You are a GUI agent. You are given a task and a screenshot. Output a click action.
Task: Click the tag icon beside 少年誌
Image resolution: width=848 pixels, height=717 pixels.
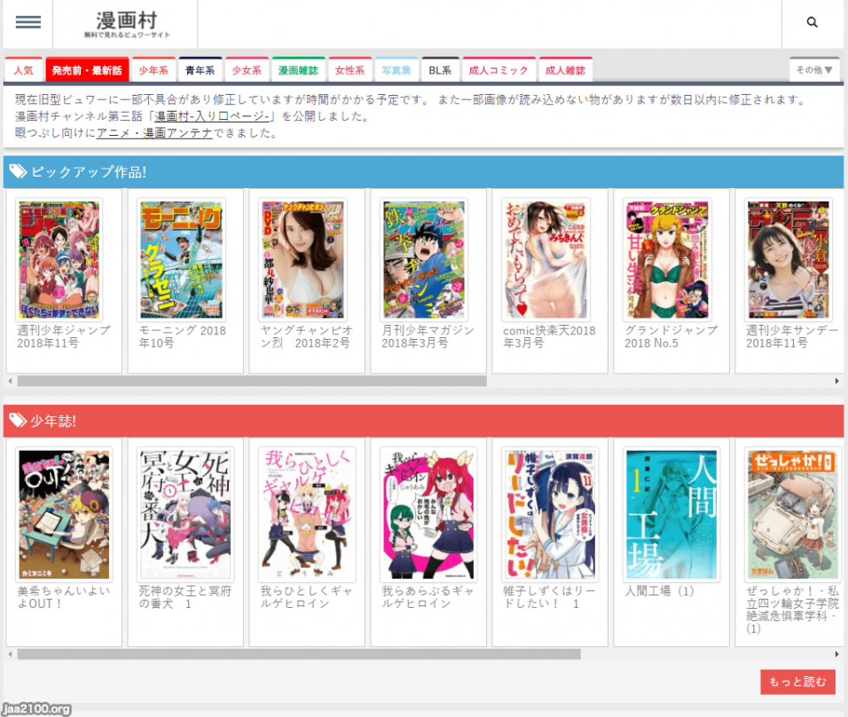tap(18, 421)
